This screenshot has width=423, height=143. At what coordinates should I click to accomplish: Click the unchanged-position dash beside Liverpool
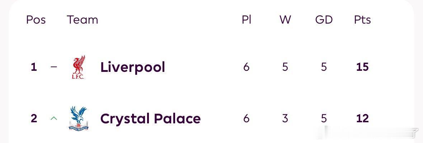pyautogui.click(x=54, y=66)
